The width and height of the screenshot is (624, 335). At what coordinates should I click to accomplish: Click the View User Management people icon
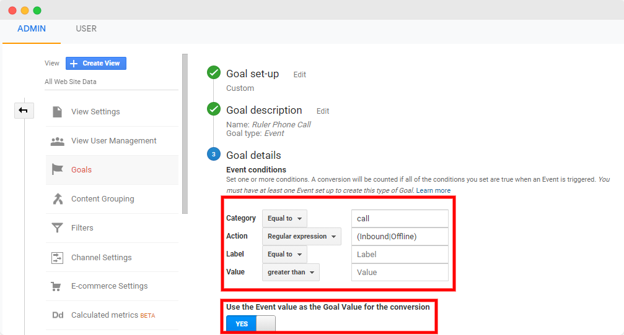coord(57,141)
